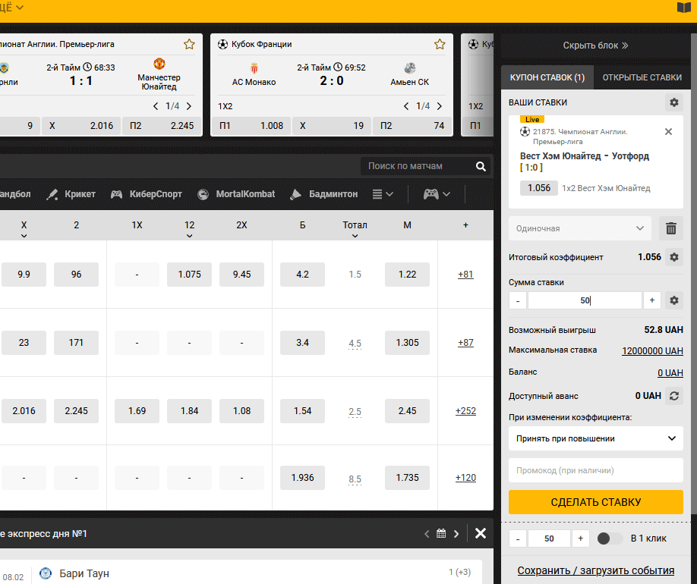Screen dimensions: 697x584
Task: Open the КиберСпорт section
Action: [147, 194]
